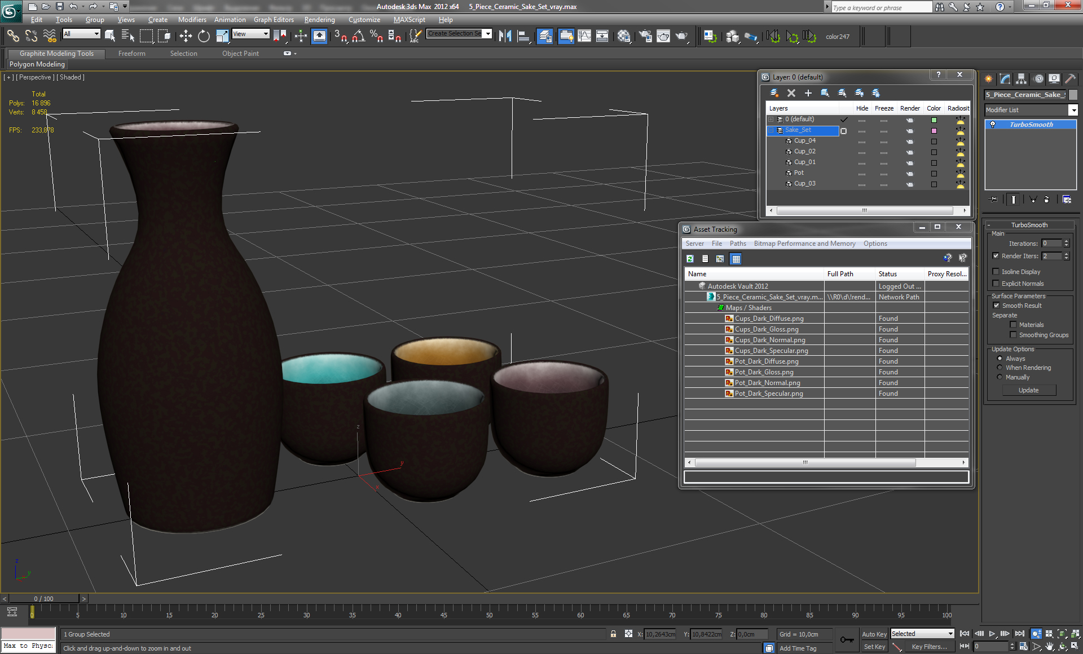Click the Mirror tool icon
Image resolution: width=1083 pixels, height=654 pixels.
[x=505, y=37]
